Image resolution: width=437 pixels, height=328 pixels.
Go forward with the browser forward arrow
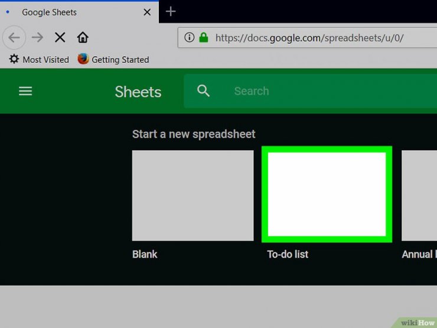[37, 37]
